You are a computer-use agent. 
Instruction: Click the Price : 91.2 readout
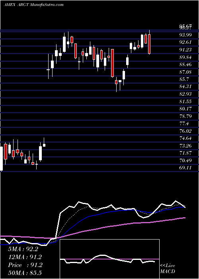25,265
